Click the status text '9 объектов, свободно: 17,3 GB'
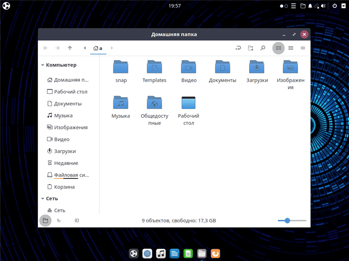The image size is (349, 261). pyautogui.click(x=179, y=221)
